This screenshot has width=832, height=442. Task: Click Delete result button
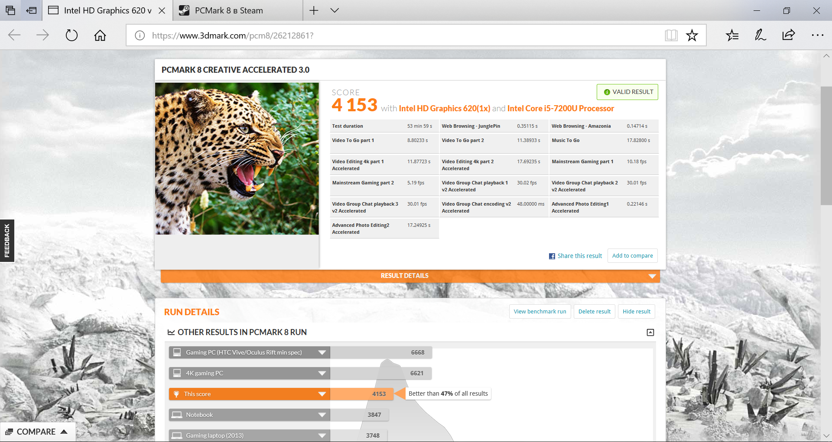coord(595,311)
